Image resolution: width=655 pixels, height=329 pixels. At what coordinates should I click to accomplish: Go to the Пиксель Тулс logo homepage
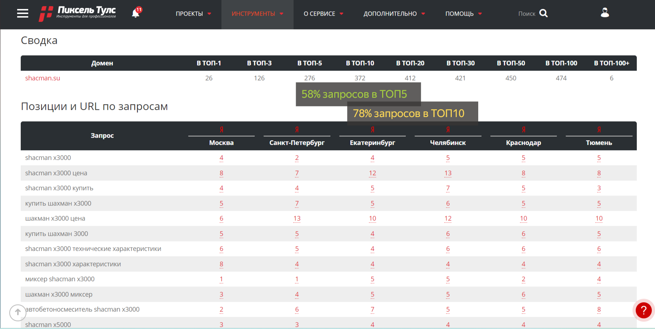point(77,14)
